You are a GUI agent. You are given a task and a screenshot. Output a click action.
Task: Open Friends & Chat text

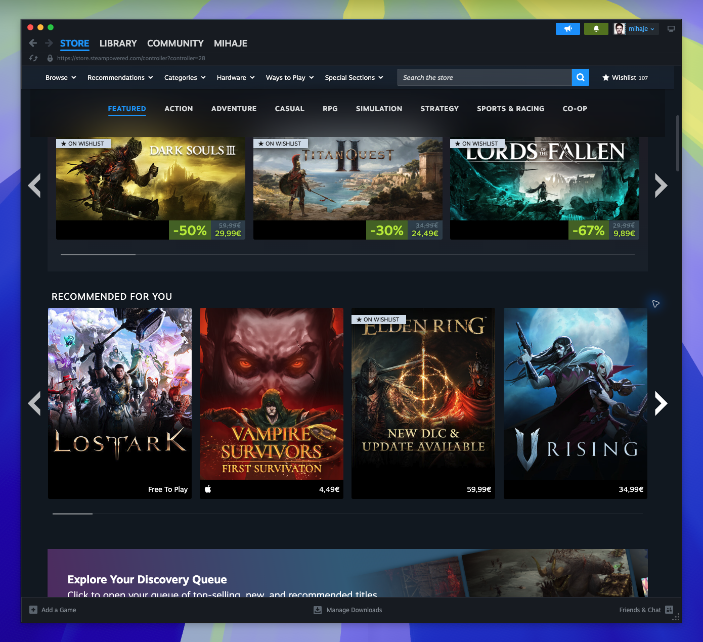640,610
